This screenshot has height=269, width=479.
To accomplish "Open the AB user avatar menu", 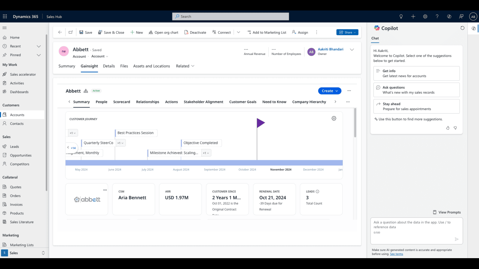I will (473, 16).
